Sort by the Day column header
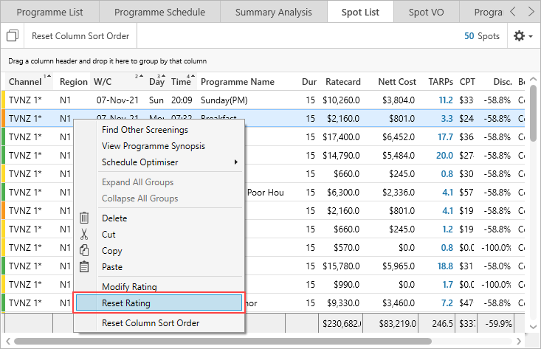This screenshot has width=541, height=349. [x=156, y=82]
